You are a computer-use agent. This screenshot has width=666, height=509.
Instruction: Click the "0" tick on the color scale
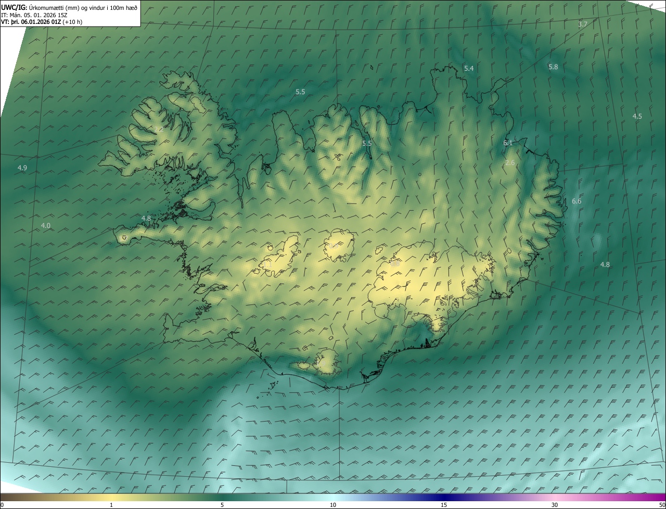pyautogui.click(x=2, y=505)
